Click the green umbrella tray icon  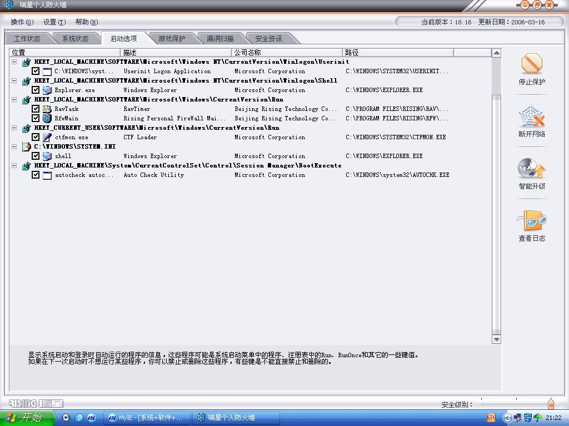pos(538,418)
